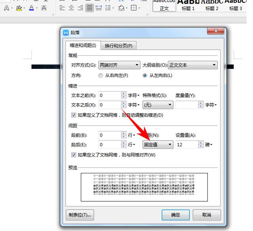The width and height of the screenshot is (253, 231).
Task: Click the text effects A icon
Action: coord(6,8)
